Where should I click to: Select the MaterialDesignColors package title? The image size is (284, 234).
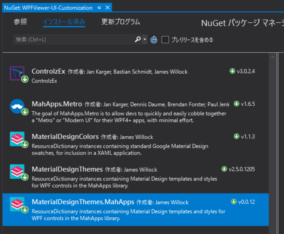tap(65, 137)
